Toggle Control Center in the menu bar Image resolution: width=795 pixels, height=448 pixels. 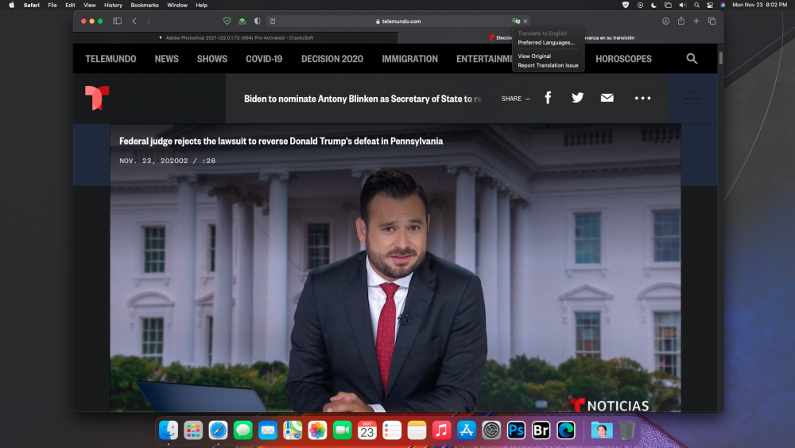[x=710, y=5]
